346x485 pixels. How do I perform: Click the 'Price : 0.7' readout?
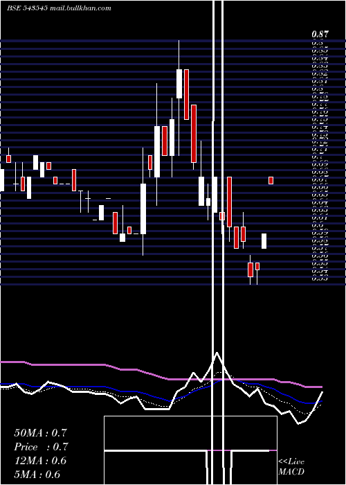pyautogui.click(x=41, y=447)
